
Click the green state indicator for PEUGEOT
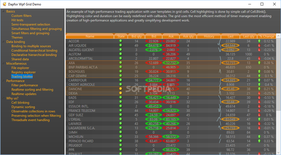coord(121,145)
